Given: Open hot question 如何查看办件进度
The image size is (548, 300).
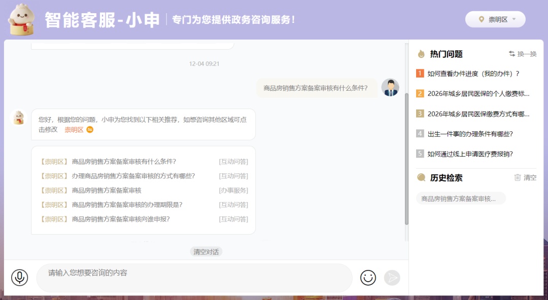Looking at the screenshot, I should pos(473,73).
